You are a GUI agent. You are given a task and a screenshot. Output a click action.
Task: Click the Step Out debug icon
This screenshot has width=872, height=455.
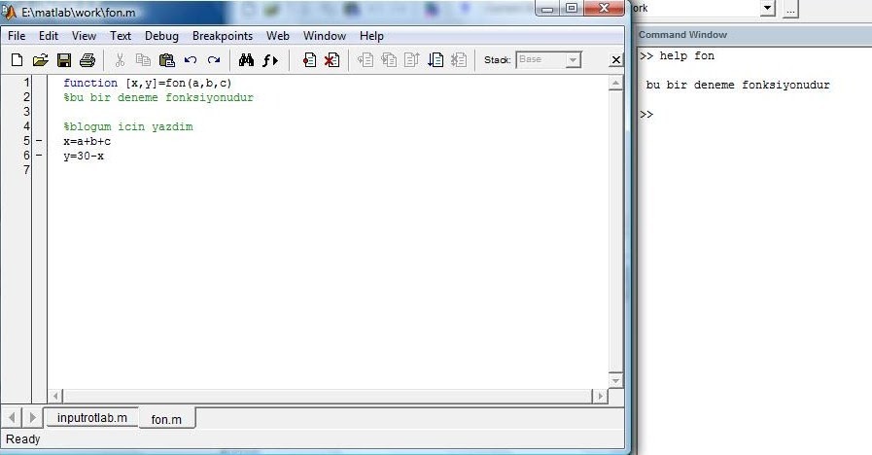412,60
